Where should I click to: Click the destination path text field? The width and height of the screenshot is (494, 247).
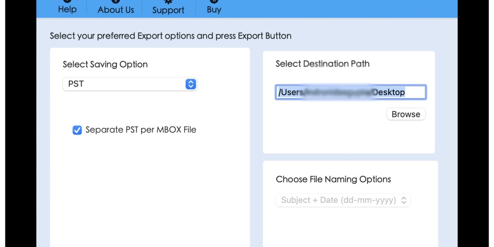(x=350, y=92)
